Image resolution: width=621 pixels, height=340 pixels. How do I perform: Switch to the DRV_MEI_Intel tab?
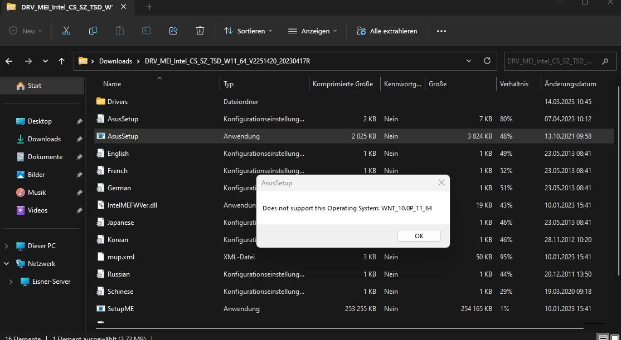click(66, 7)
